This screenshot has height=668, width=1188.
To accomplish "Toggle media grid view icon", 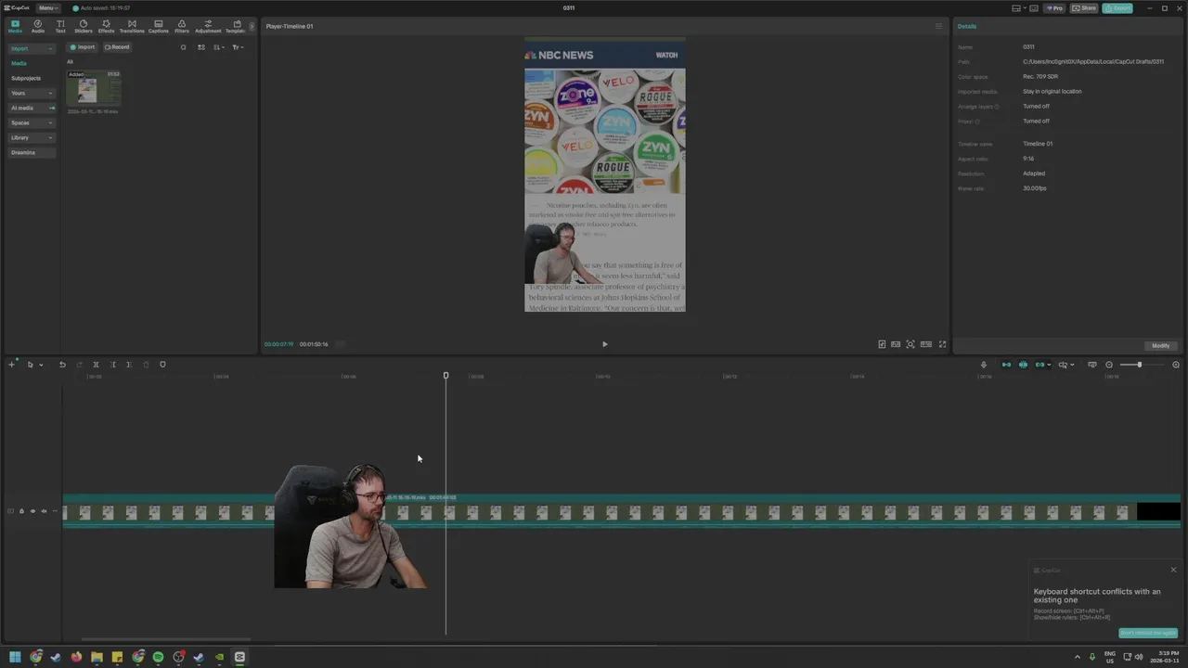I will click(201, 47).
